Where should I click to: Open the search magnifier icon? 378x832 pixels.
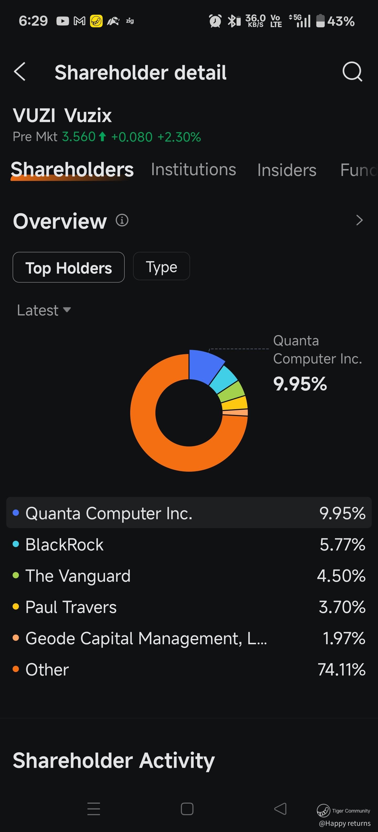pos(352,72)
